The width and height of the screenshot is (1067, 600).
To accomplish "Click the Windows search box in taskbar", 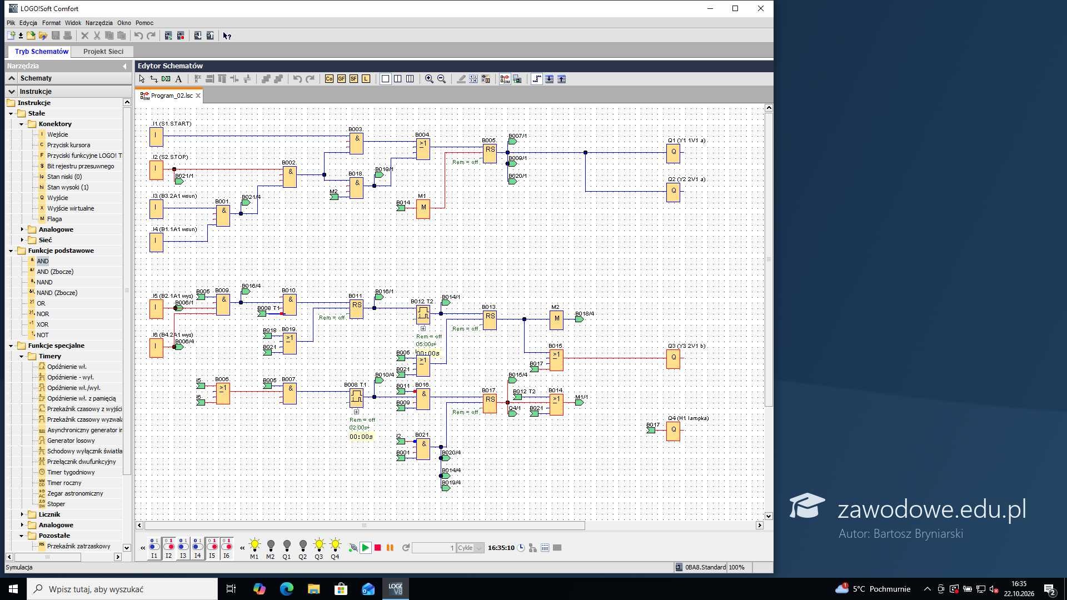I will [122, 589].
